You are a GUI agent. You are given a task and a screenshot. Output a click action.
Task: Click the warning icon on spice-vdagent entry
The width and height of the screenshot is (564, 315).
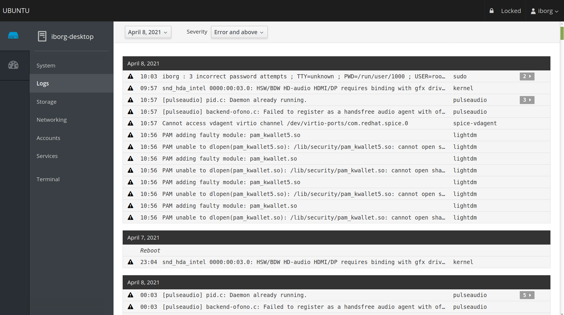tap(130, 123)
